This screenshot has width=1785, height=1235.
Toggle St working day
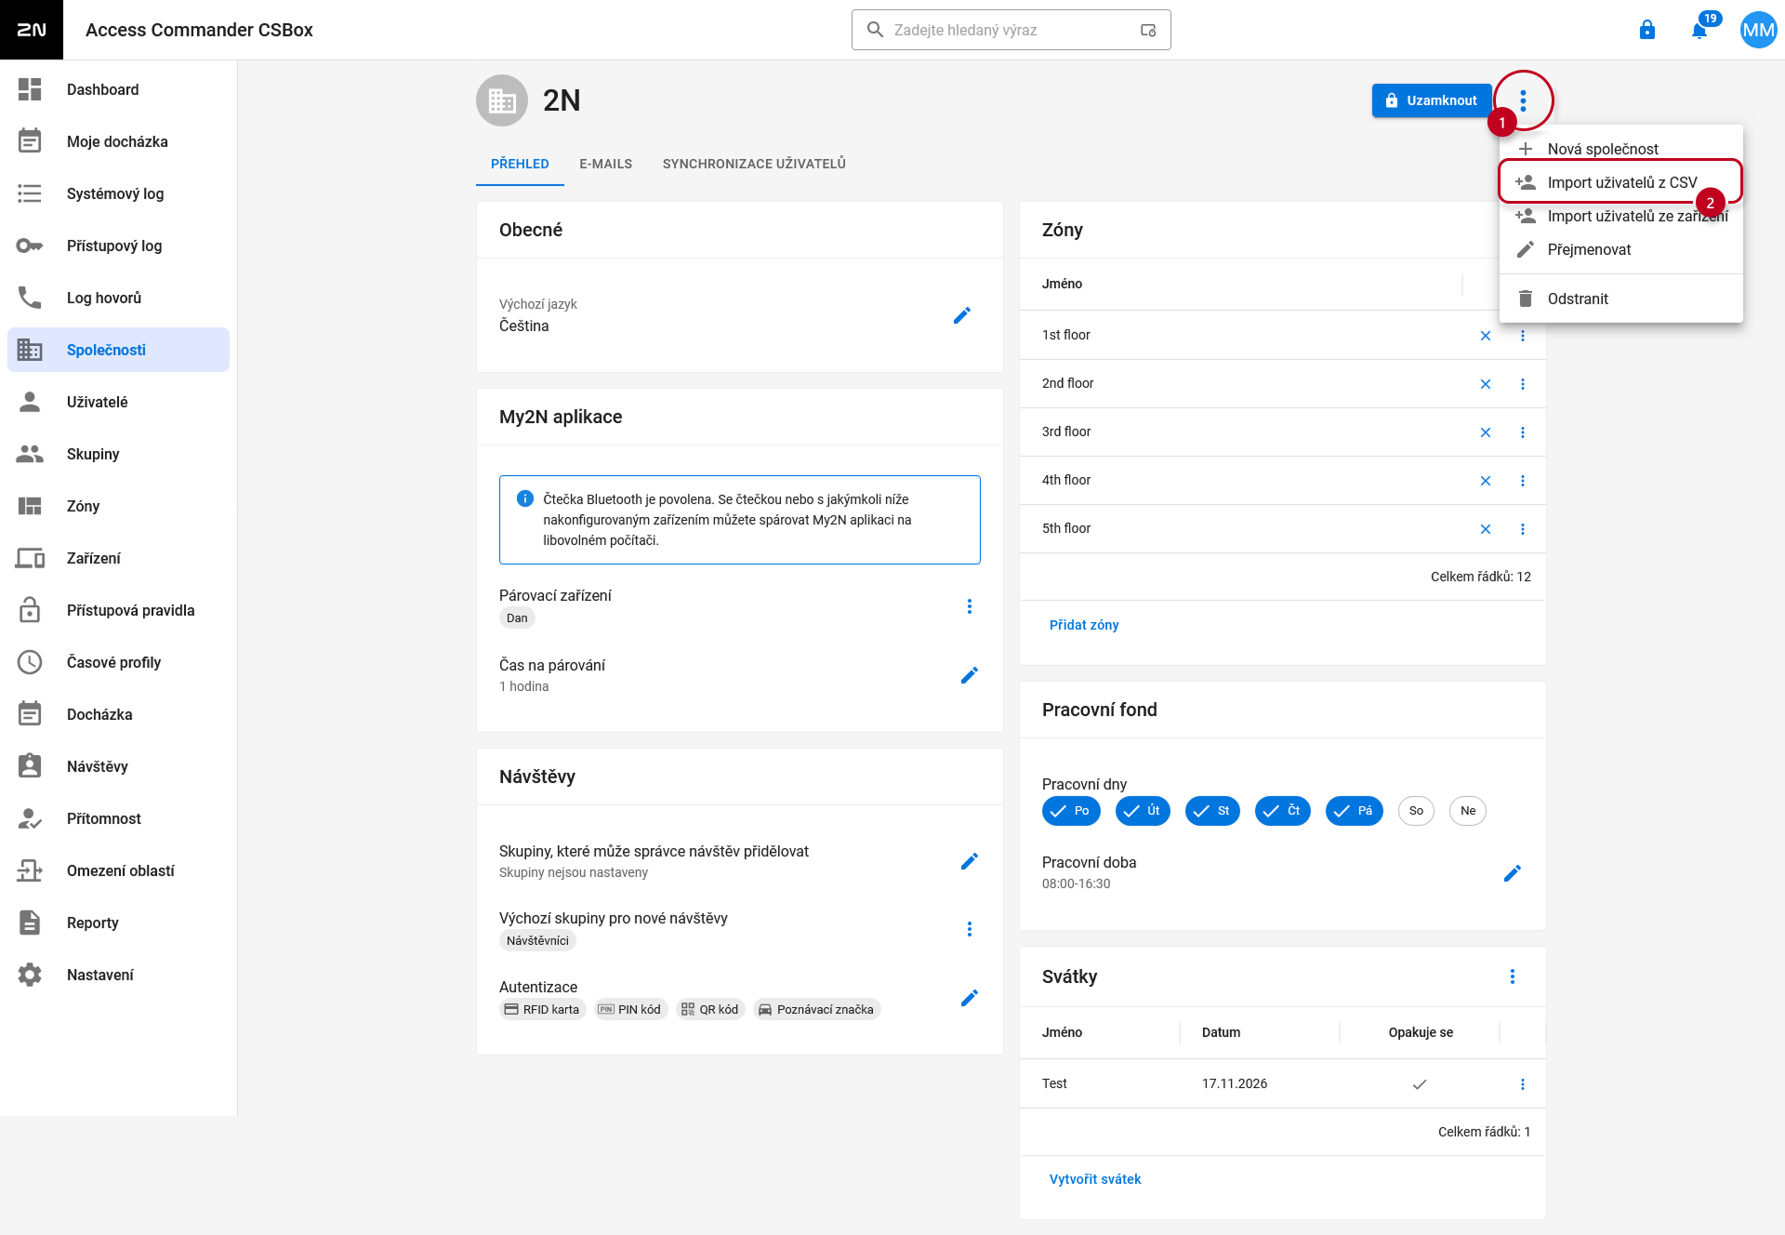pos(1212,811)
